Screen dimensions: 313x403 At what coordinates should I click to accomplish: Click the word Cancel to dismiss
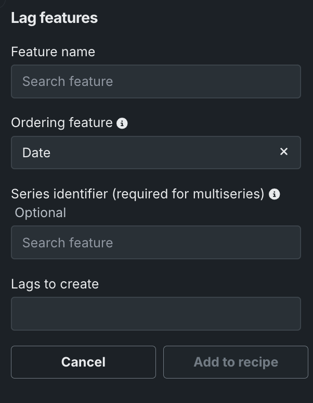[83, 362]
